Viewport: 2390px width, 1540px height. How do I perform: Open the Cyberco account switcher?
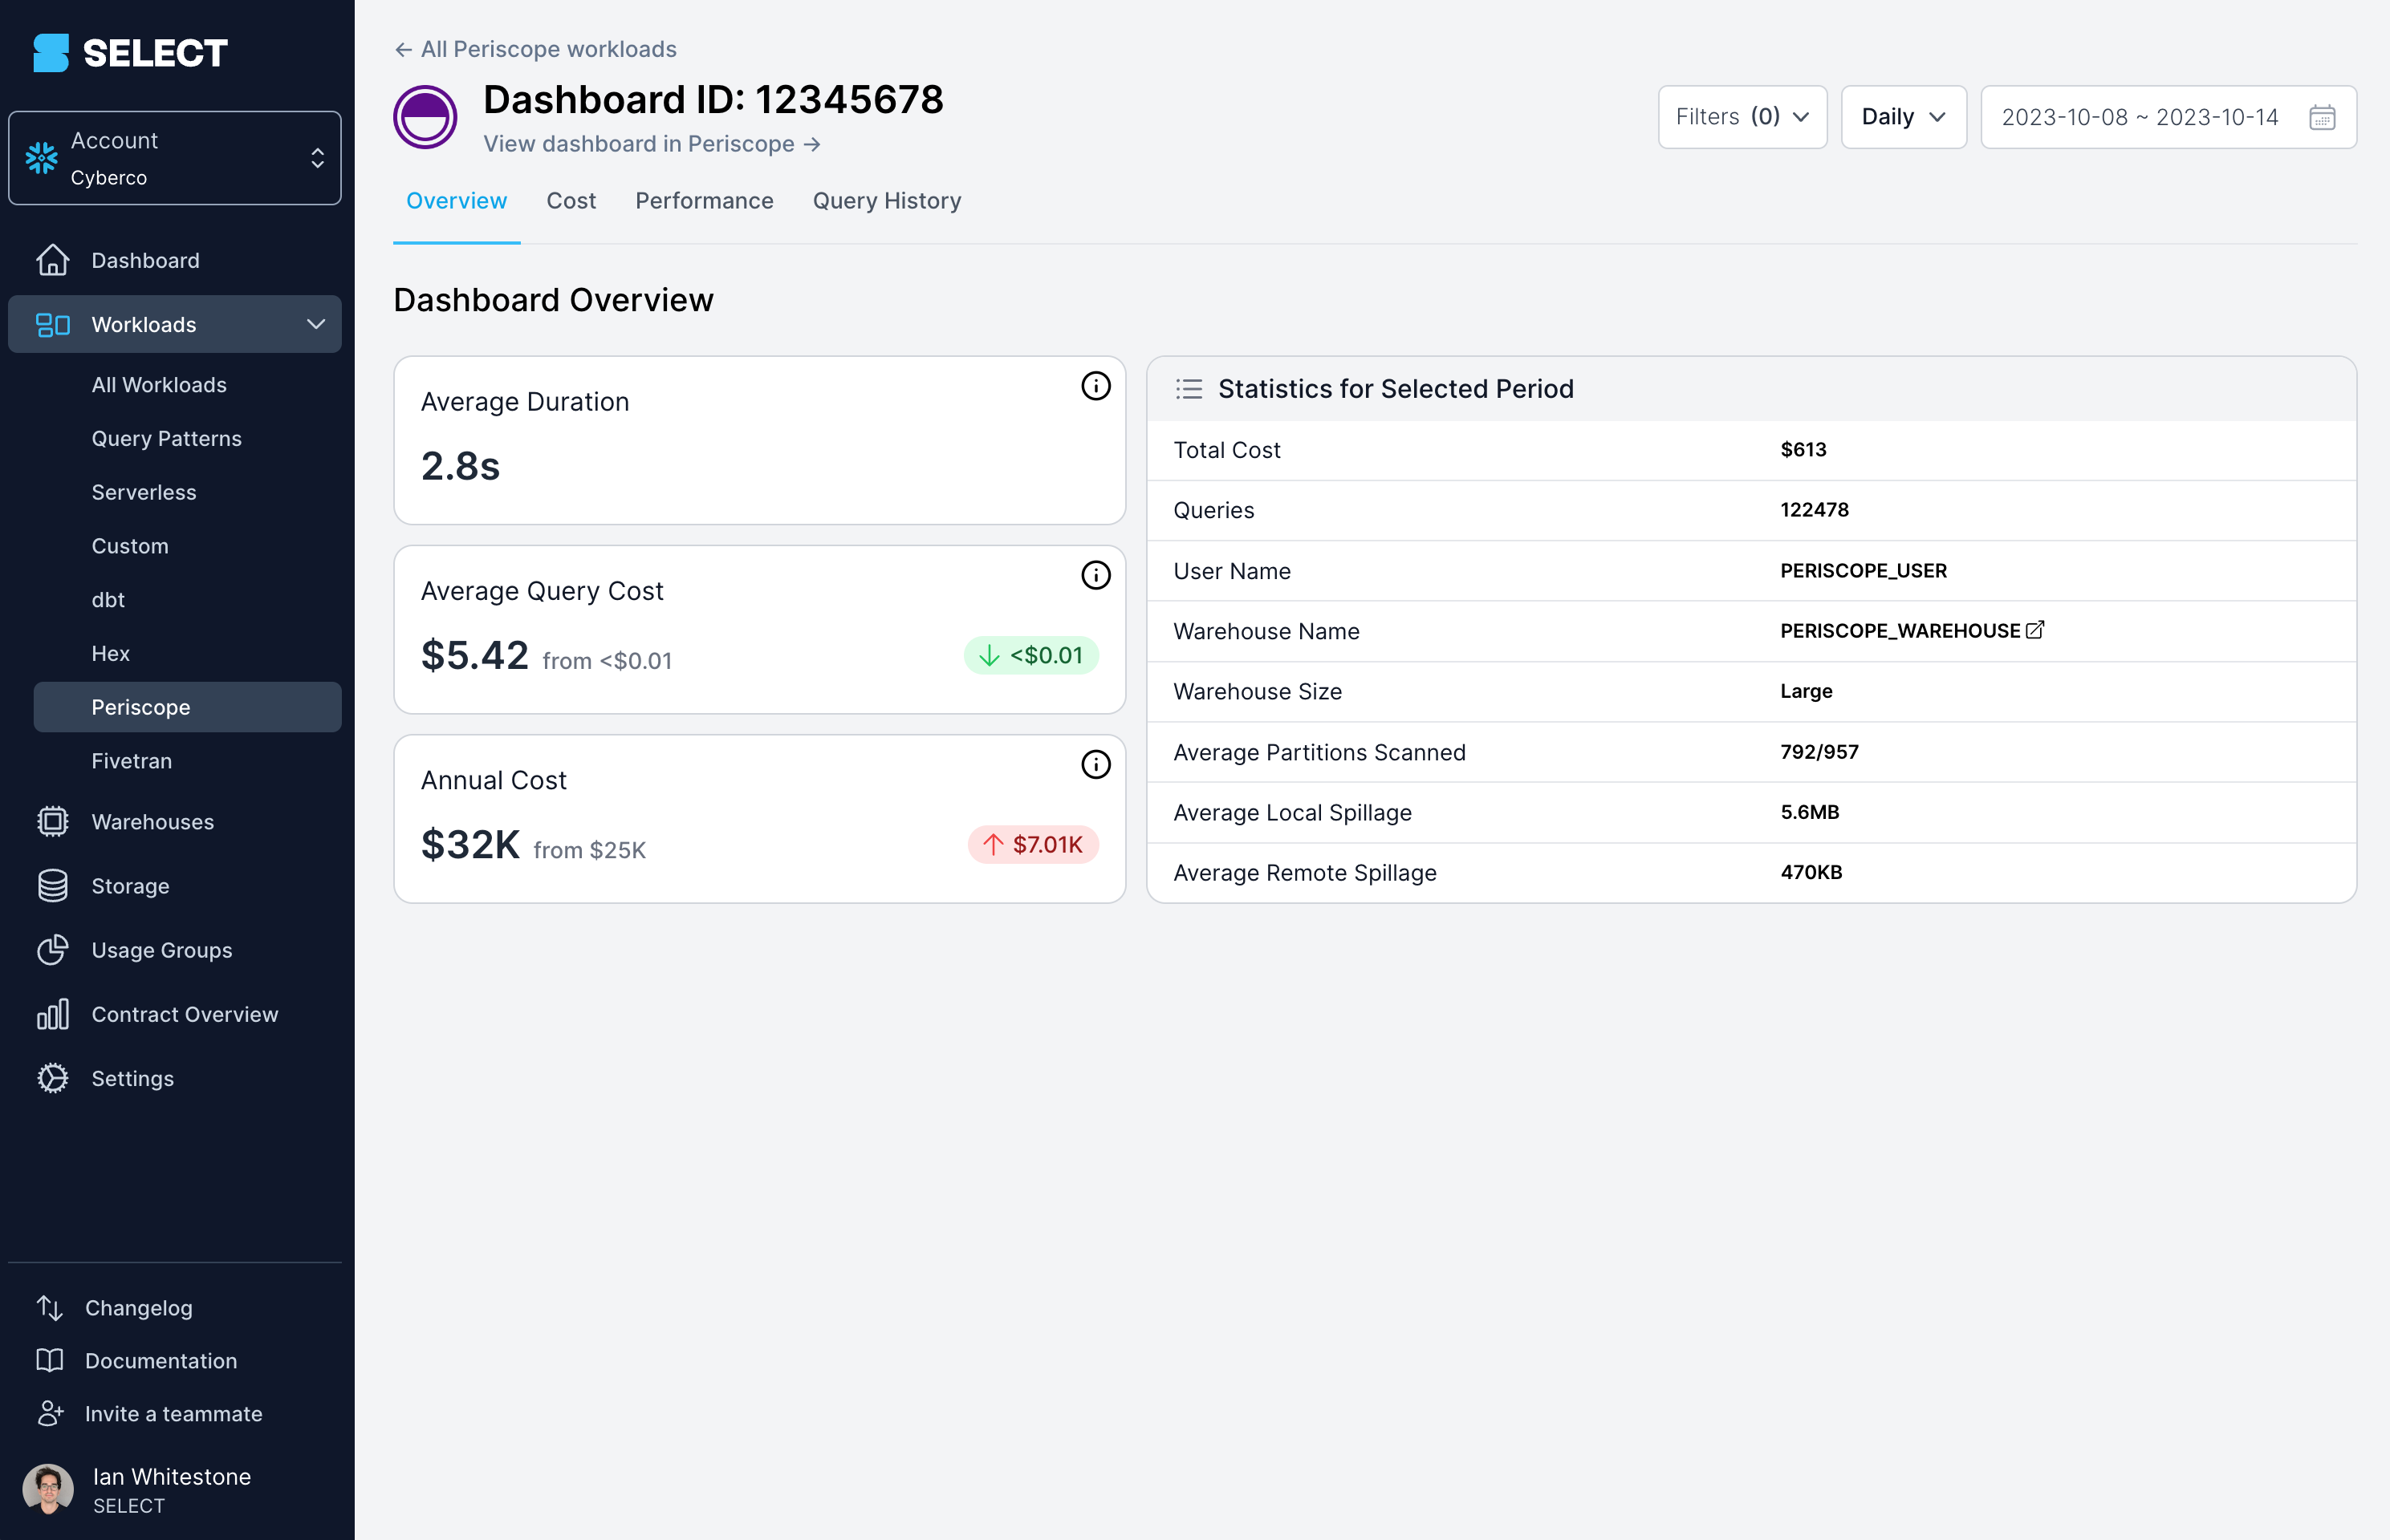175,158
